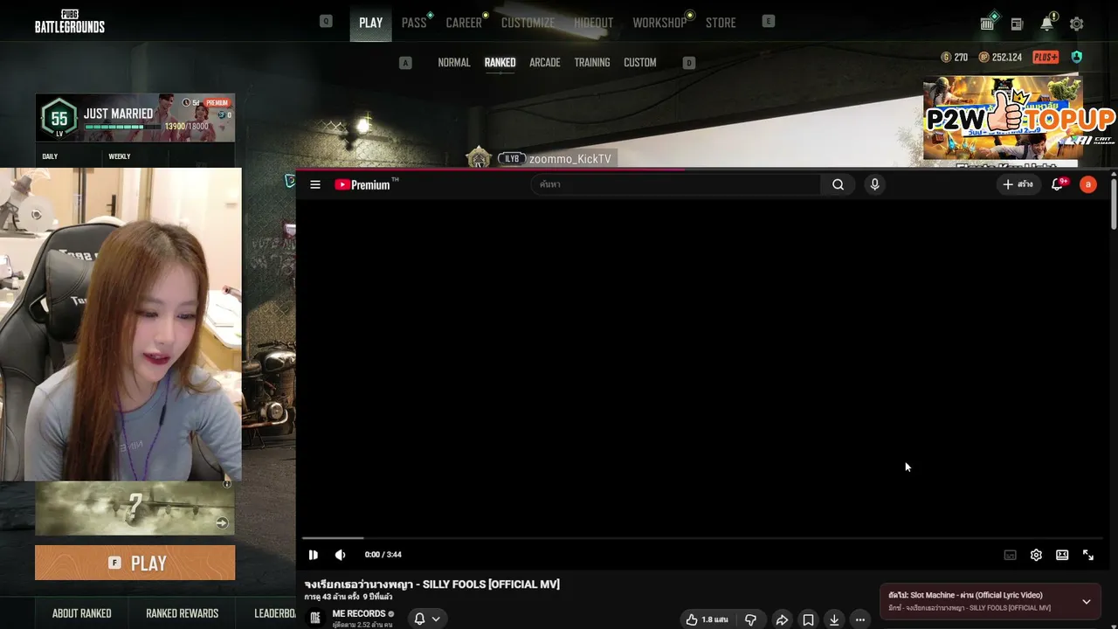Open the YouTube hamburger guide menu
This screenshot has height=629, width=1118.
tap(315, 184)
